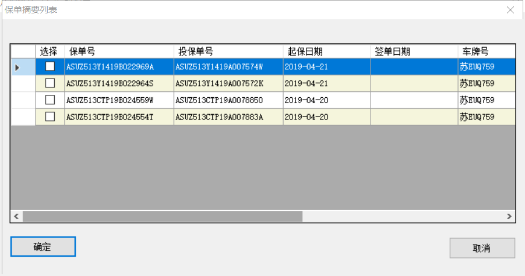The image size is (525, 276).
Task: Select policy number ASUZ513CTP19B024559W cell
Action: point(119,100)
